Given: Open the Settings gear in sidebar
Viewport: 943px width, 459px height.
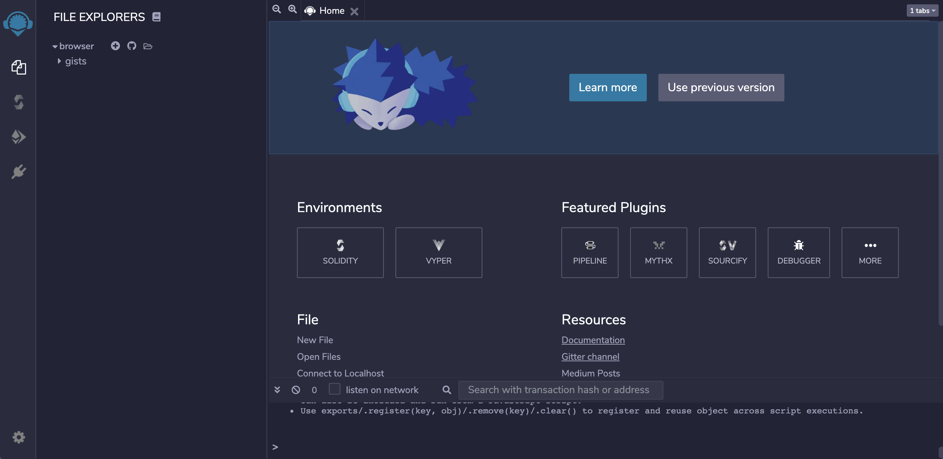Looking at the screenshot, I should tap(18, 437).
